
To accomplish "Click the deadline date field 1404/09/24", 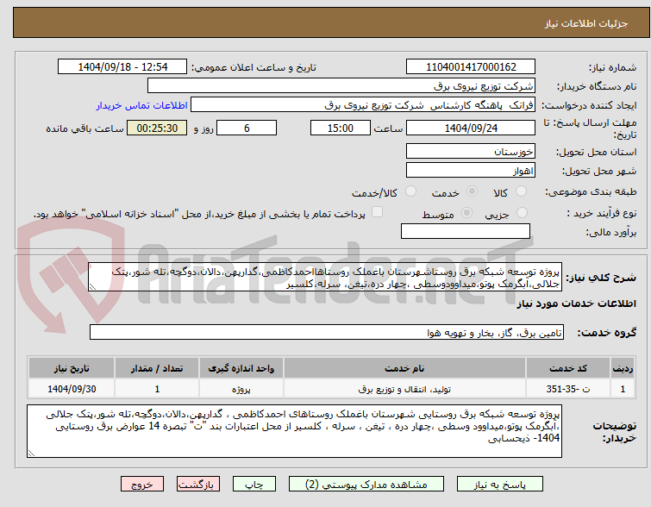I will [x=471, y=128].
